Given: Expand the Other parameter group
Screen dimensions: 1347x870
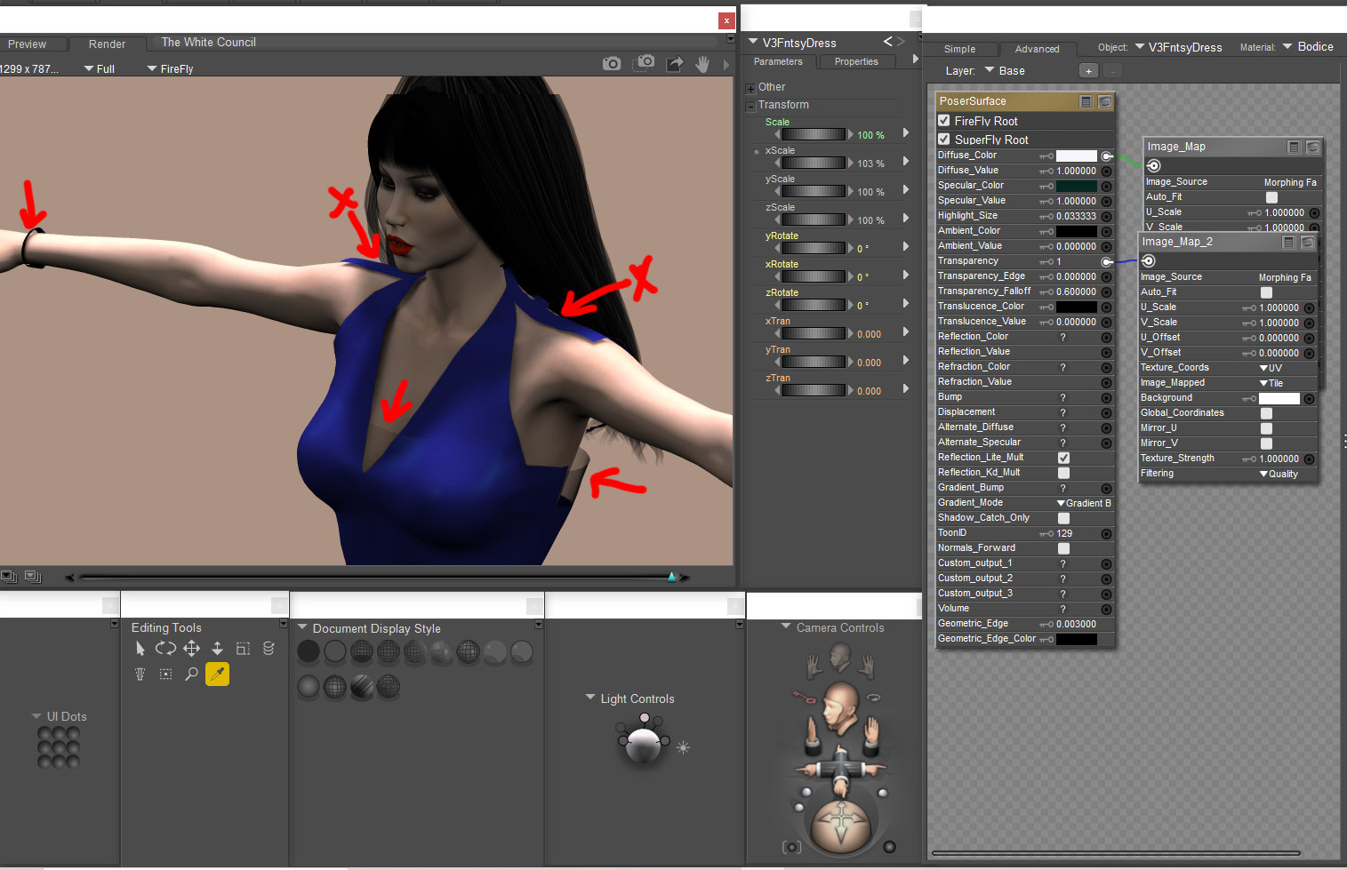Looking at the screenshot, I should (750, 88).
